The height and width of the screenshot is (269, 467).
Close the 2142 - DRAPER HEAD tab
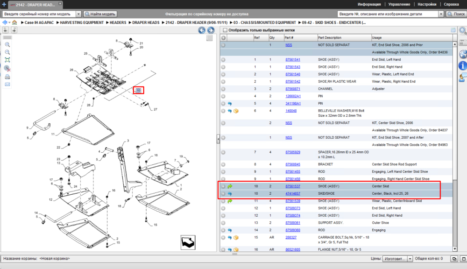point(60,3)
